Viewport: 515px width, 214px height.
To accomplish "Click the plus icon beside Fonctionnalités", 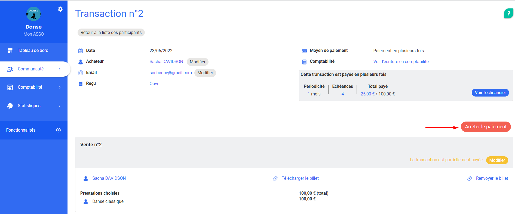I will pos(58,130).
